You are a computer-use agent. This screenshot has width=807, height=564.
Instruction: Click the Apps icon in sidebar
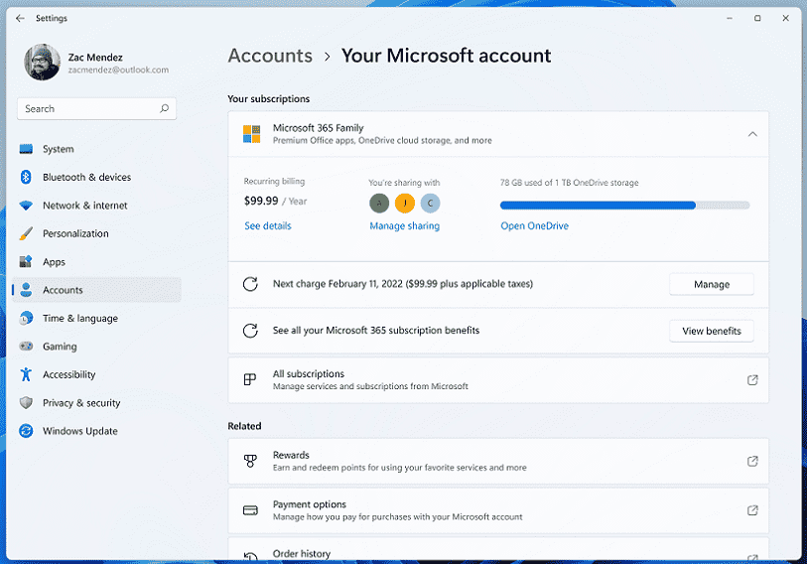(x=26, y=262)
